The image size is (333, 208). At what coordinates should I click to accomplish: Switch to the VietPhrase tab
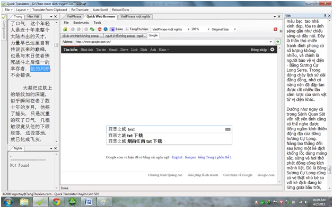pyautogui.click(x=74, y=16)
